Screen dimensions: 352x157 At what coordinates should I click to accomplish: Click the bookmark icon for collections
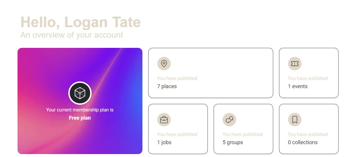coord(295,120)
